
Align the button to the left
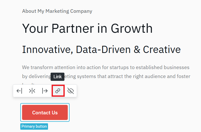(19, 91)
